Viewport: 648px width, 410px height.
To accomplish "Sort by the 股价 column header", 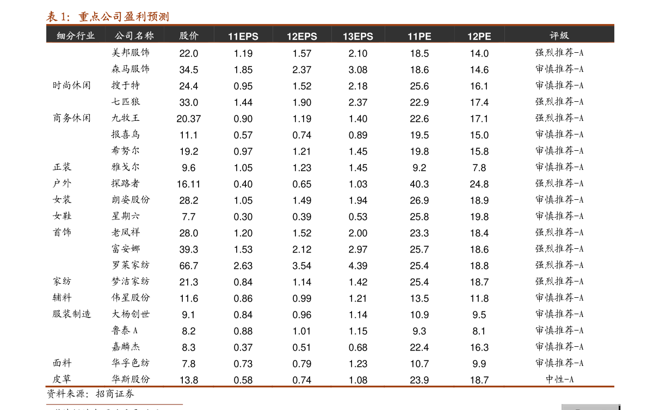I will click(189, 36).
